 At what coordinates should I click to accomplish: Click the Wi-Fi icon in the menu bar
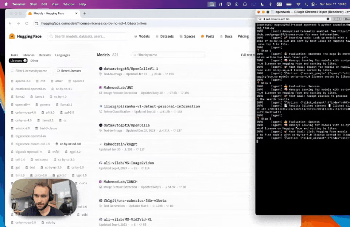click(x=298, y=4)
